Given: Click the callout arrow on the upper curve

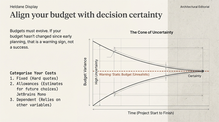Looking at the screenshot, I should point(110,54).
